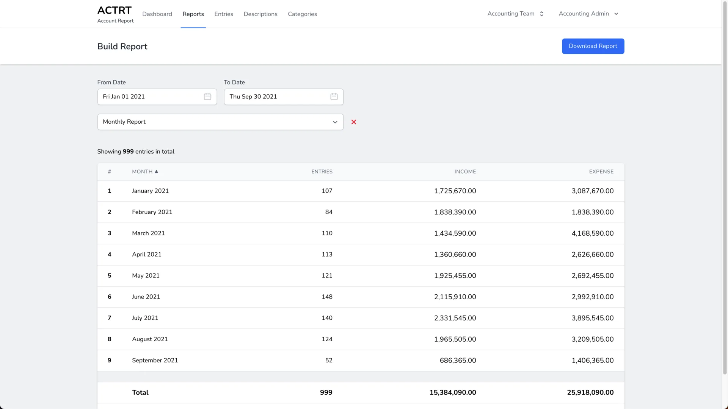The width and height of the screenshot is (728, 409).
Task: Click February entries count 84
Action: pyautogui.click(x=329, y=212)
